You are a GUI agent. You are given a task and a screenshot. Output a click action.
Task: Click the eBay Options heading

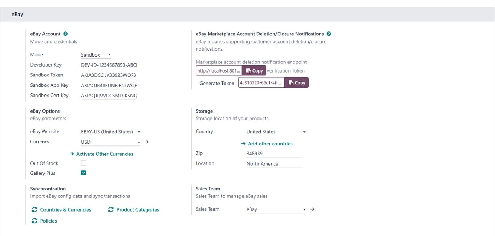point(45,111)
